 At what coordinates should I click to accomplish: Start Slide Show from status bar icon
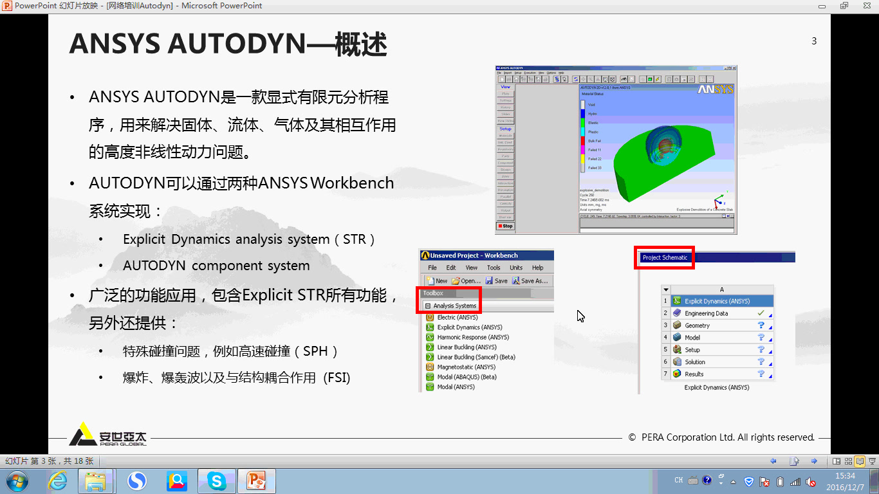[871, 461]
